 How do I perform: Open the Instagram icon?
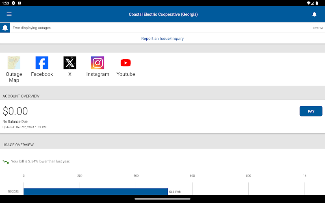coord(97,63)
